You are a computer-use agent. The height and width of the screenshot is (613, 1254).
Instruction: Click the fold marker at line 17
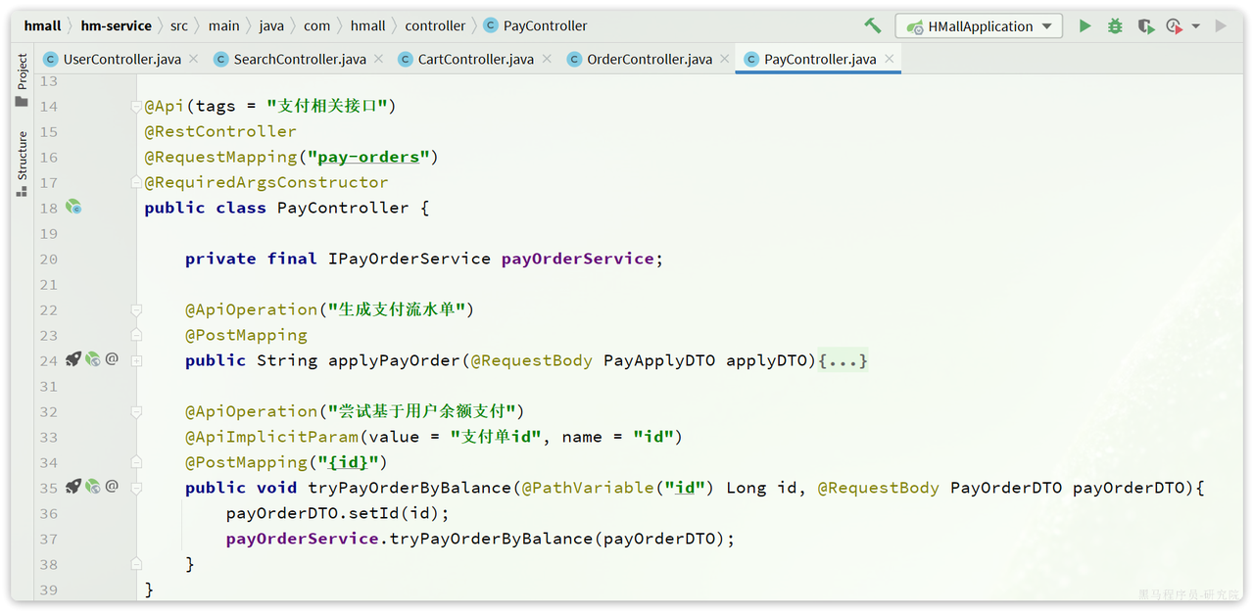coord(136,182)
